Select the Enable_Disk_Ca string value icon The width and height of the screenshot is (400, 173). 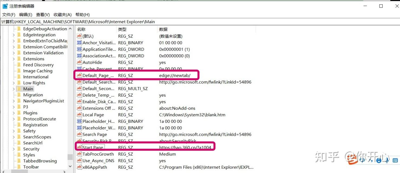pyautogui.click(x=79, y=102)
